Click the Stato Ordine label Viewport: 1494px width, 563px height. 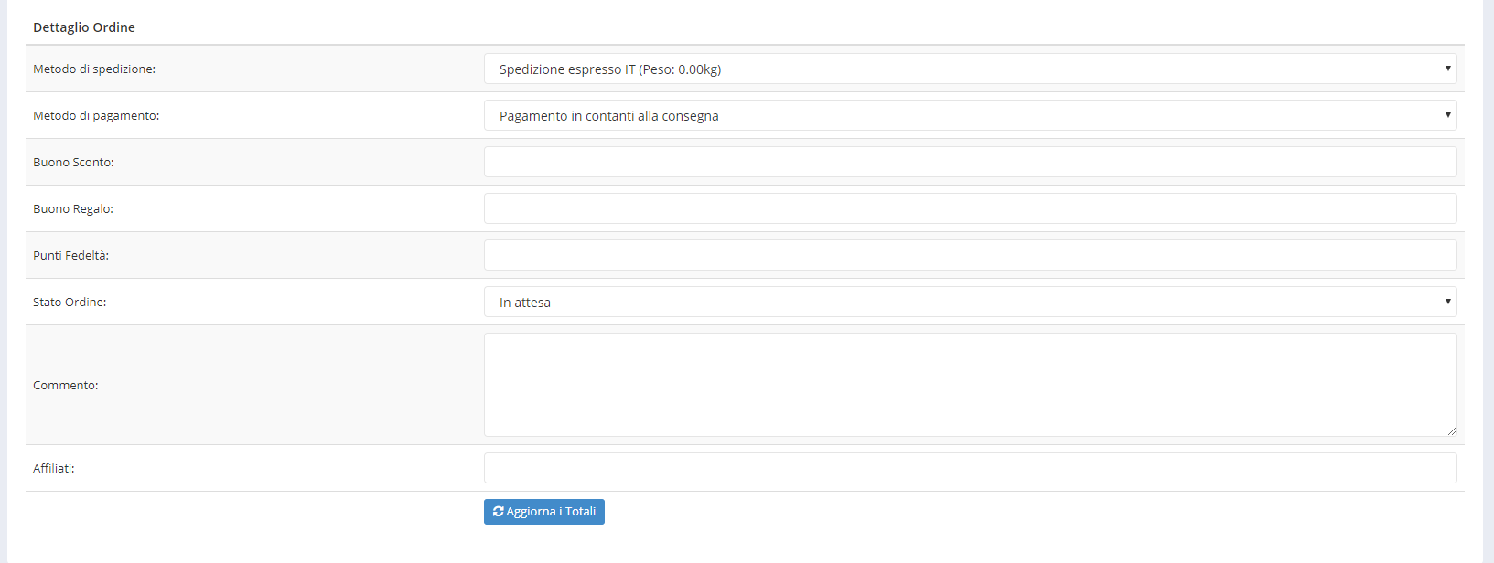point(70,303)
